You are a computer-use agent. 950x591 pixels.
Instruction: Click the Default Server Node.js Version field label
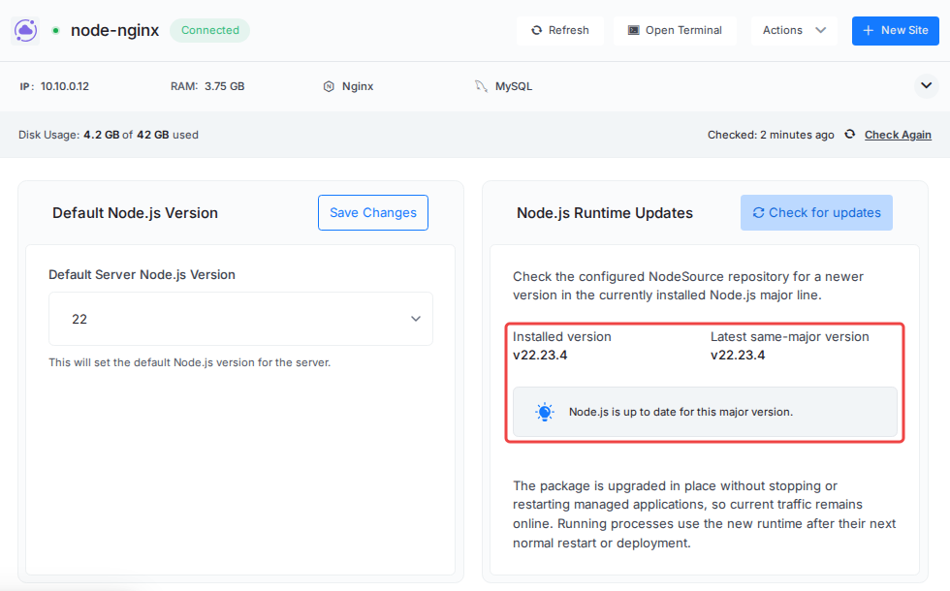[142, 275]
